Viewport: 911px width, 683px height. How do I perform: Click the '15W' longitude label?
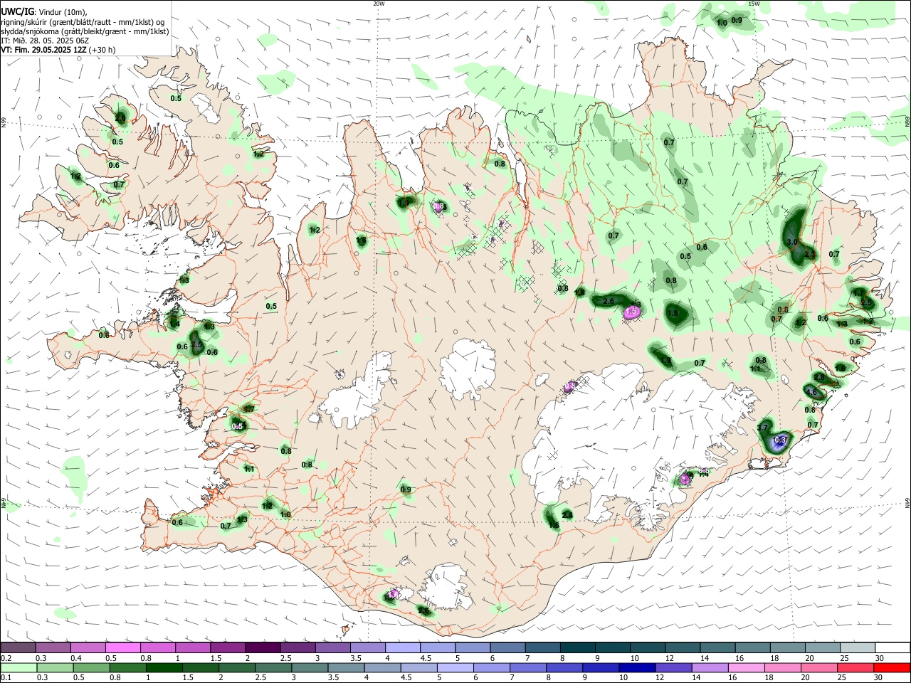[754, 4]
